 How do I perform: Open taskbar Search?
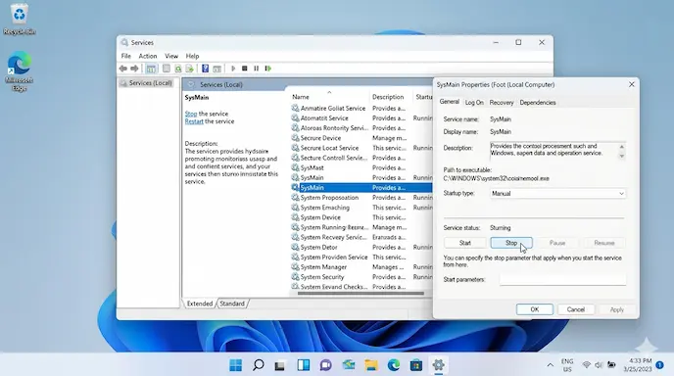(x=259, y=365)
